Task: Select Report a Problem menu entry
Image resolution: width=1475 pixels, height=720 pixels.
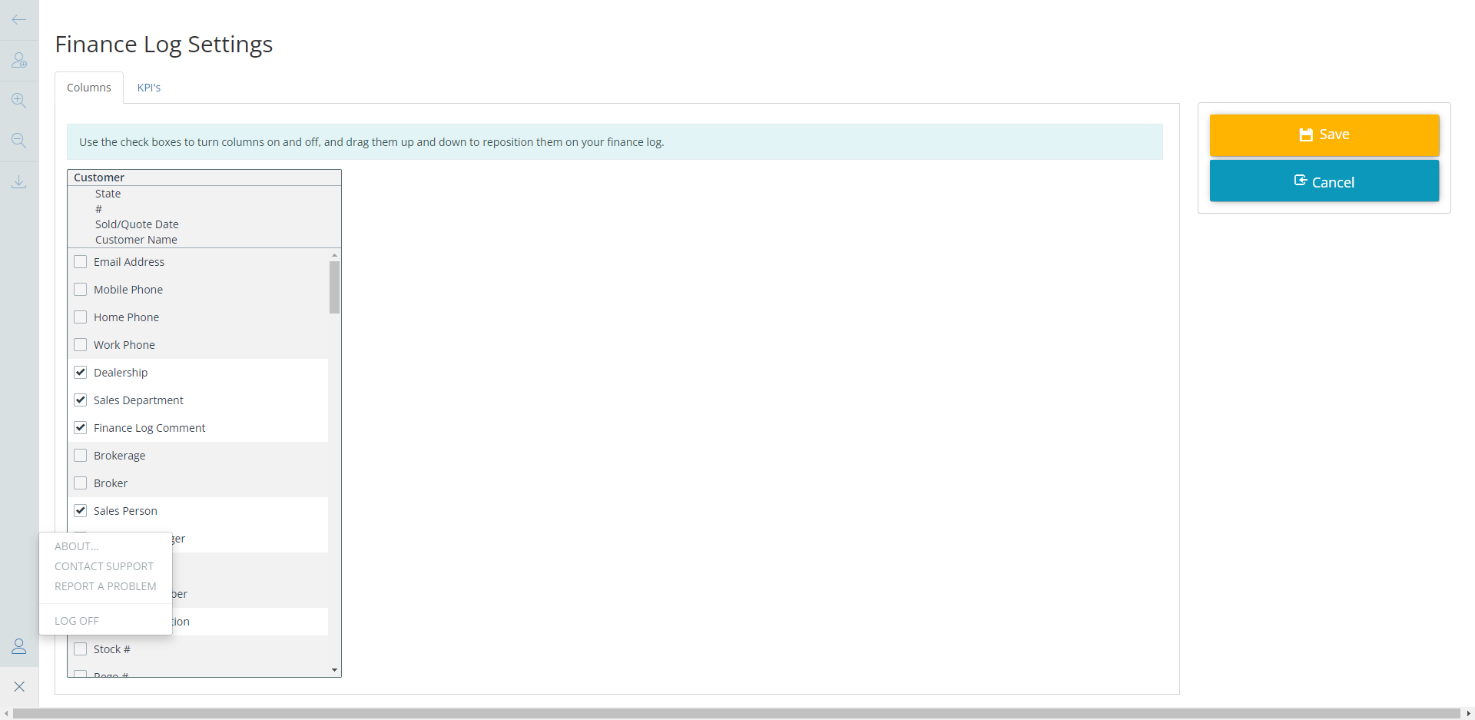Action: [105, 586]
